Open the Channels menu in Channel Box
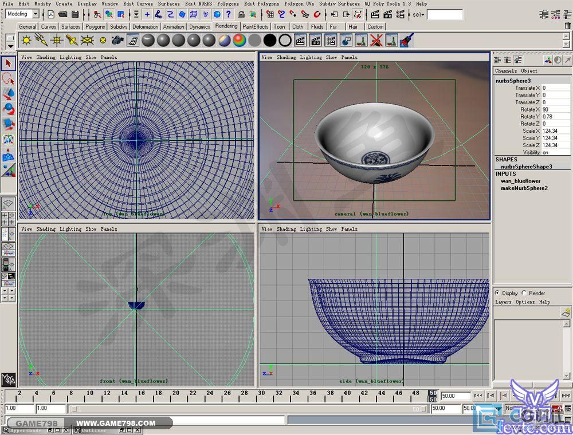 506,71
